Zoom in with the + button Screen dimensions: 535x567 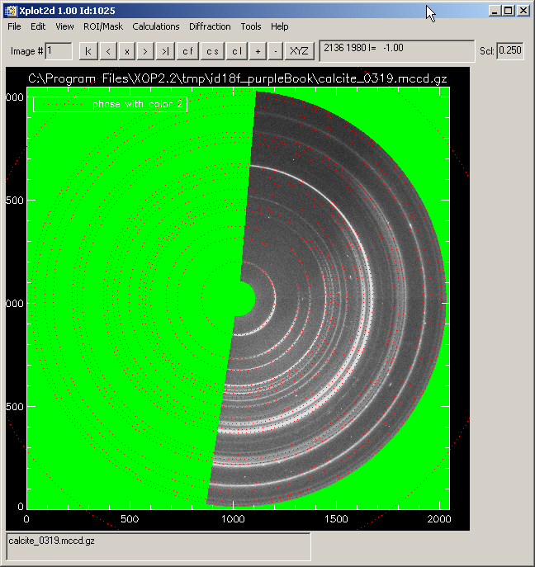click(x=258, y=51)
